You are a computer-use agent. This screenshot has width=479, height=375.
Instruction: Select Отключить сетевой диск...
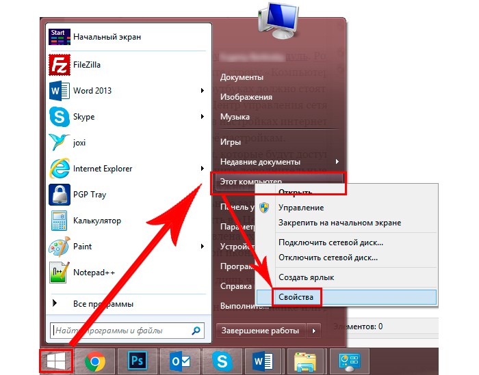pos(347,258)
